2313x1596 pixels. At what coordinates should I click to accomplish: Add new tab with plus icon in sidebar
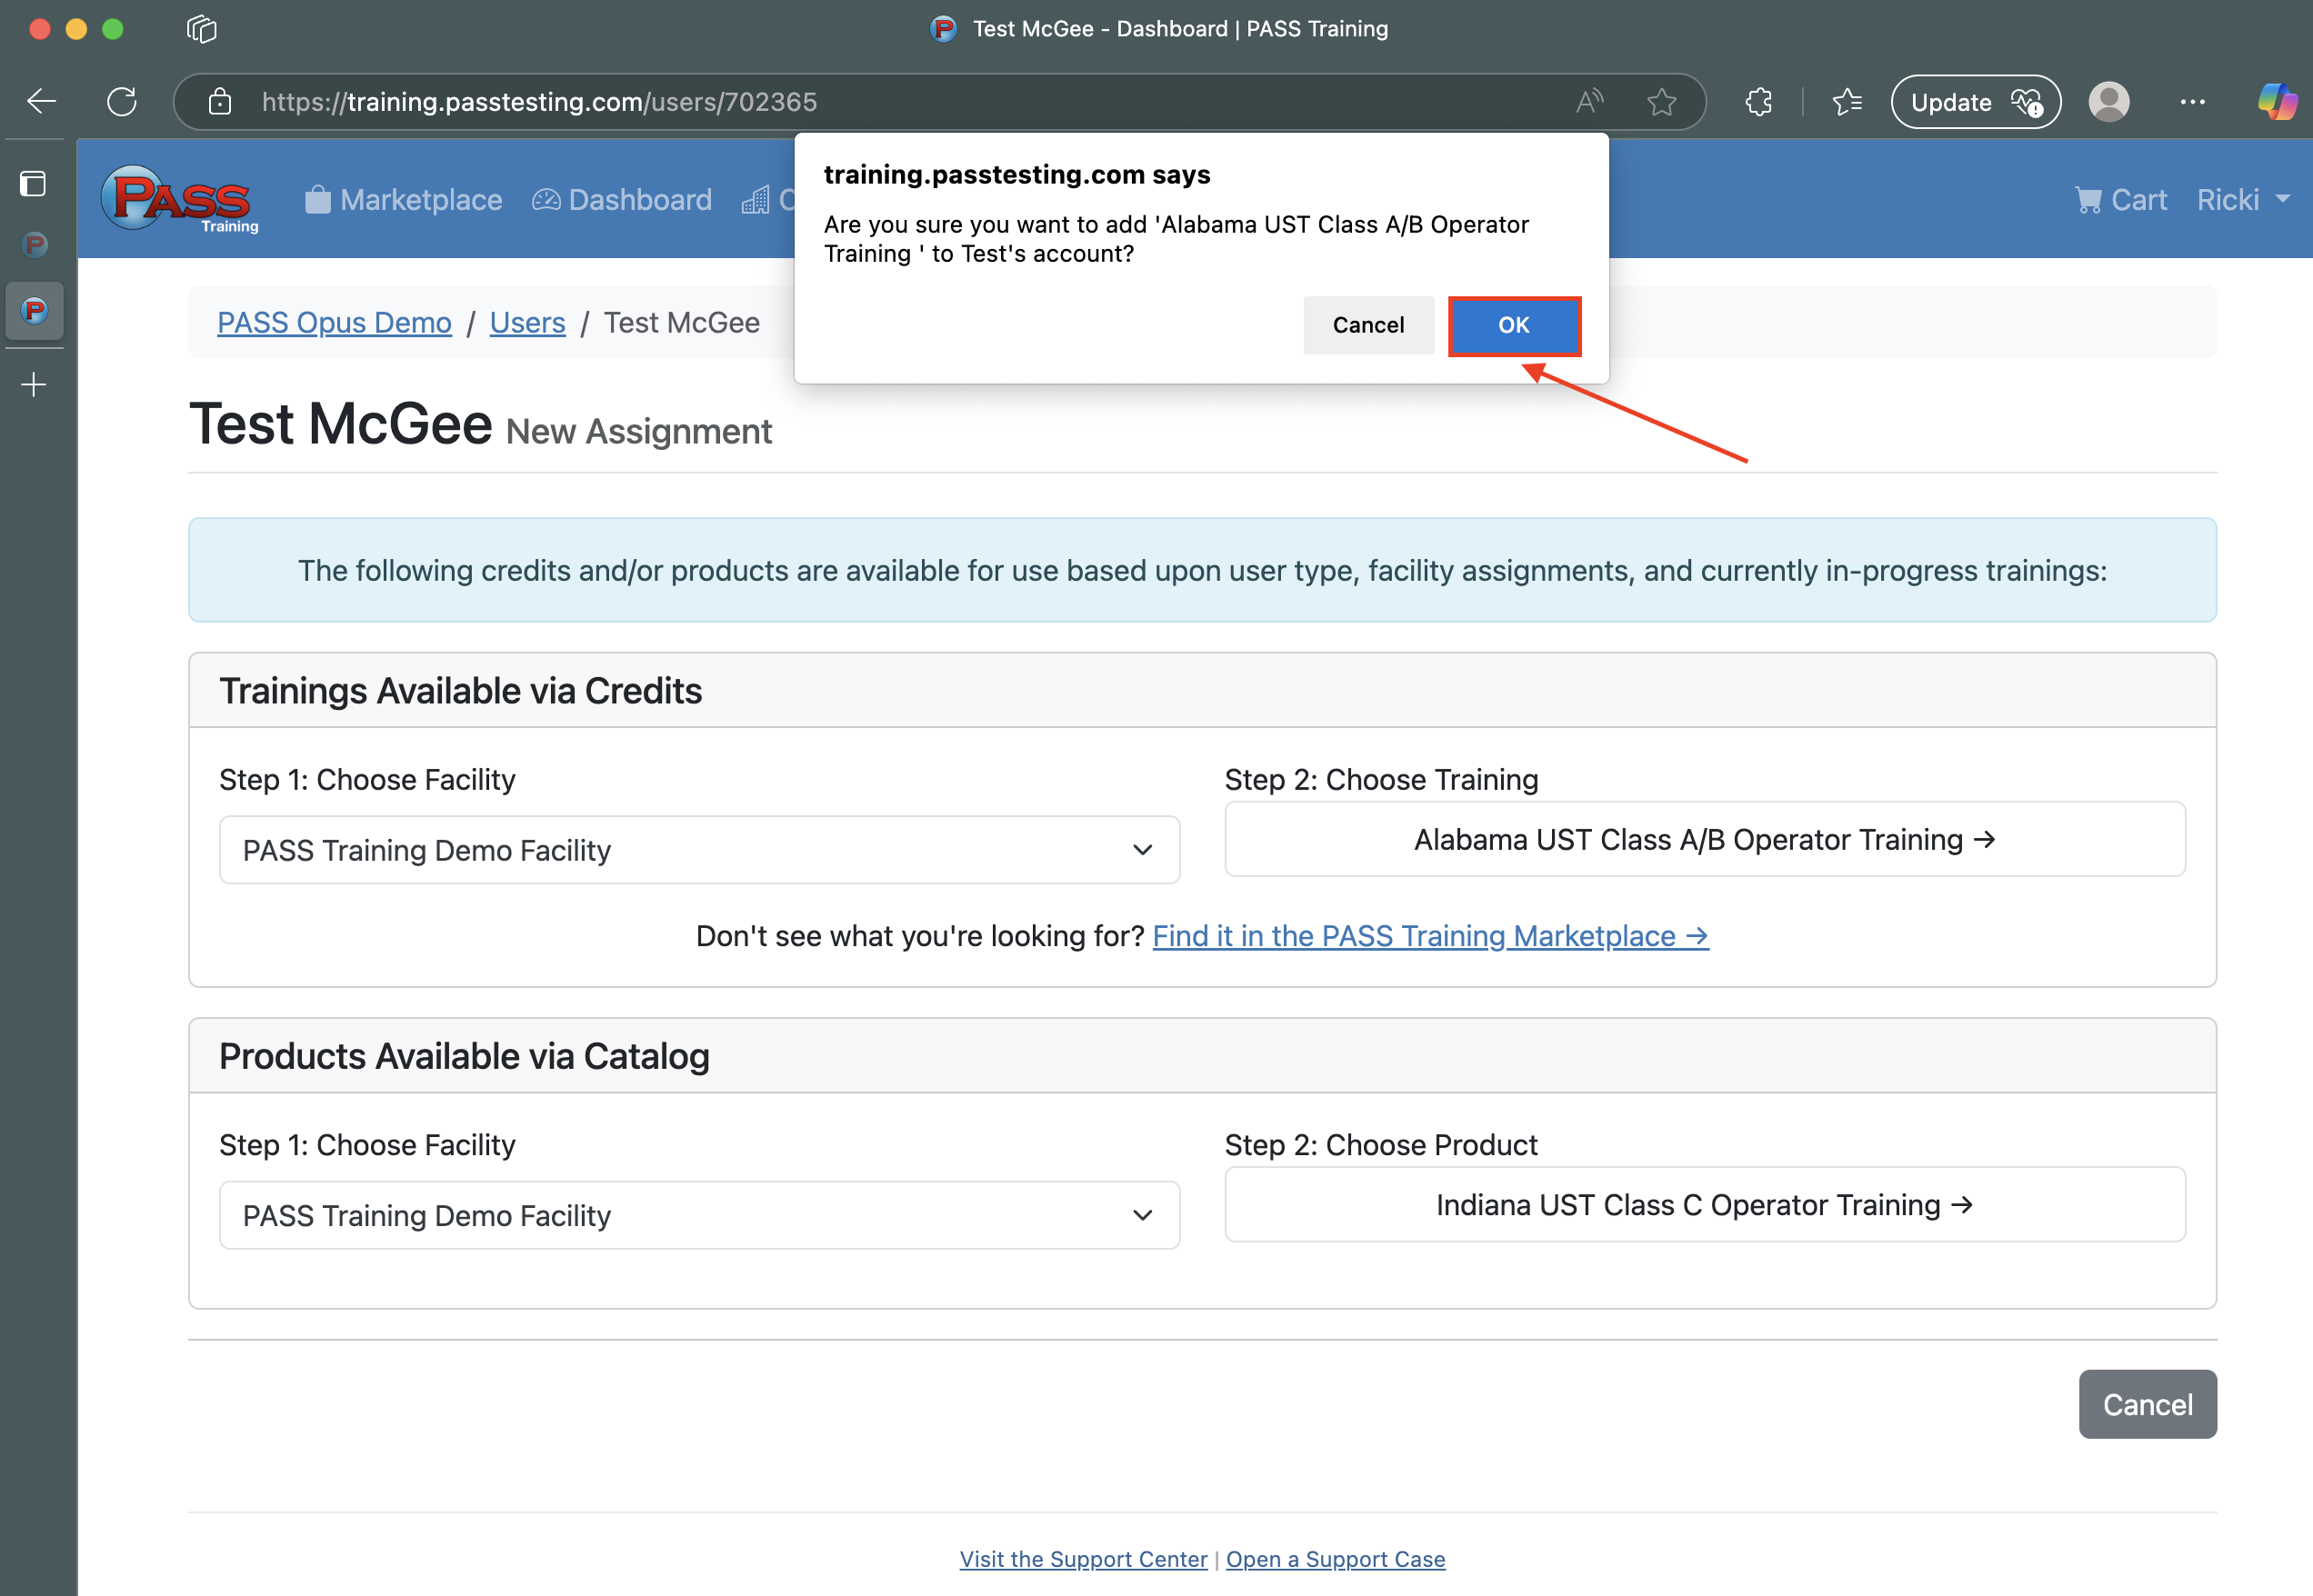pyautogui.click(x=34, y=385)
